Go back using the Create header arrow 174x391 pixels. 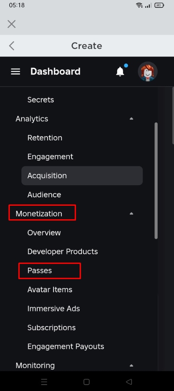tap(12, 46)
